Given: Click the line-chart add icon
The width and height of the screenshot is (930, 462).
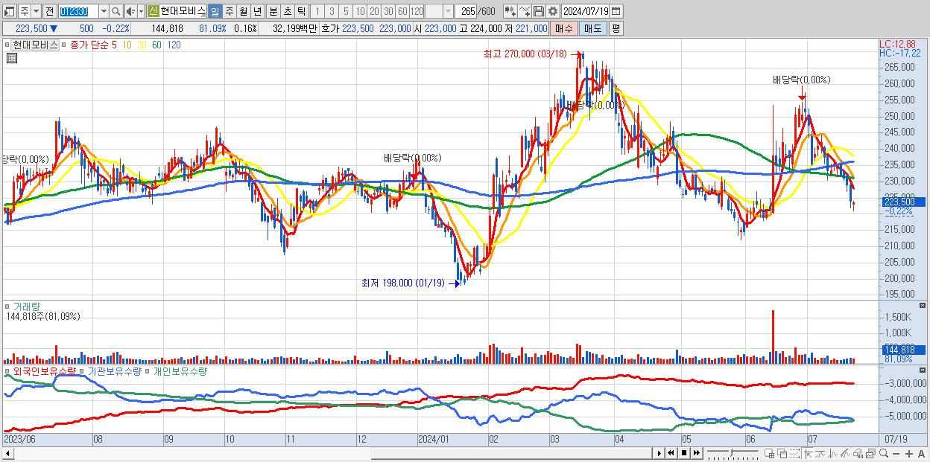Looking at the screenshot, I should click(x=525, y=11).
